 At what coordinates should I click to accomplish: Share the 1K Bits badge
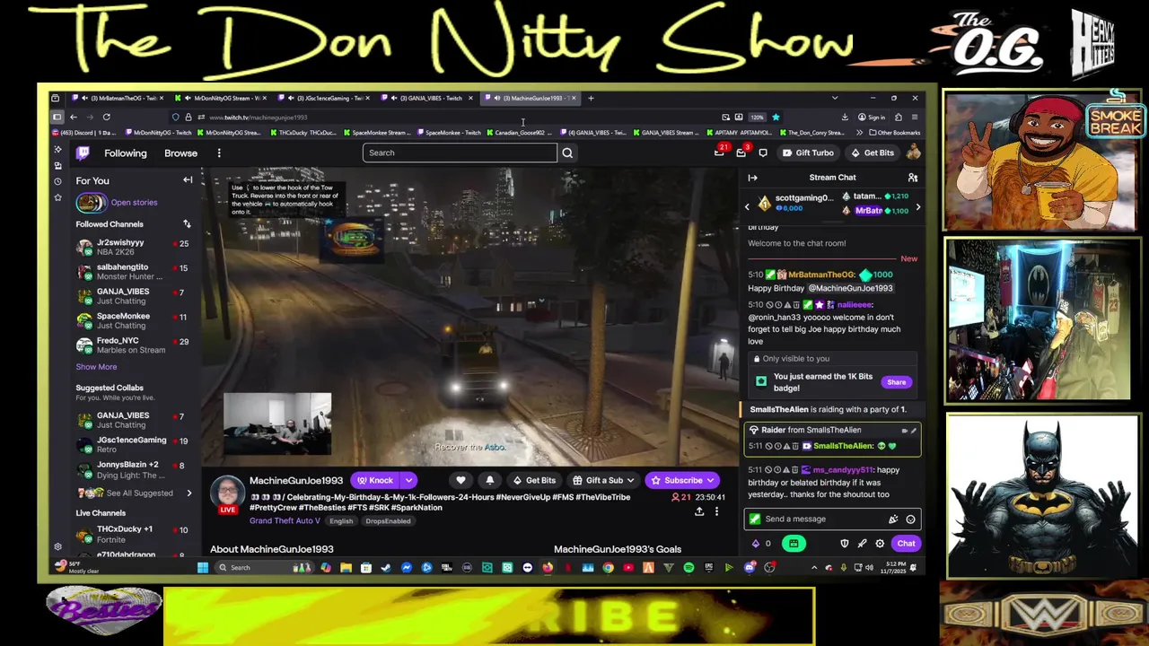(896, 382)
